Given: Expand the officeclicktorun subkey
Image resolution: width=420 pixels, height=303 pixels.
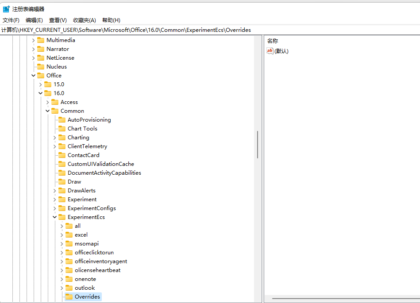Looking at the screenshot, I should click(x=62, y=253).
